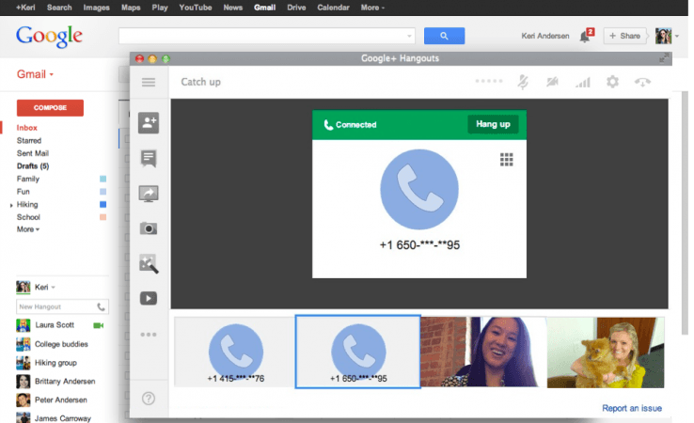
Task: Open James Carroway chat
Action: click(62, 418)
